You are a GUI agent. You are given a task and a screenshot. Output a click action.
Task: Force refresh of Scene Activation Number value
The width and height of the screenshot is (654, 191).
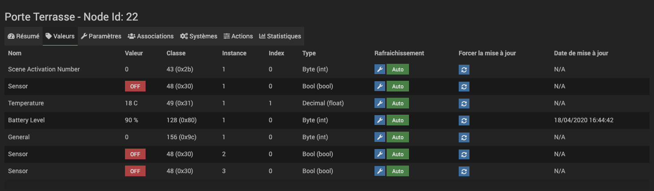pos(464,70)
